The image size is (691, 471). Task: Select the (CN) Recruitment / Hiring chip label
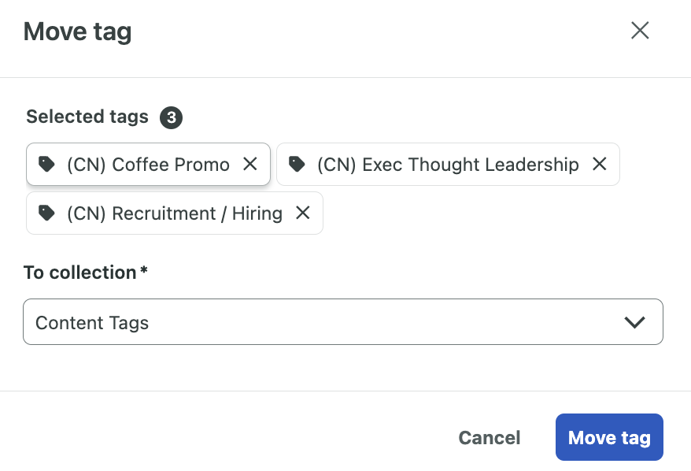[x=175, y=213]
